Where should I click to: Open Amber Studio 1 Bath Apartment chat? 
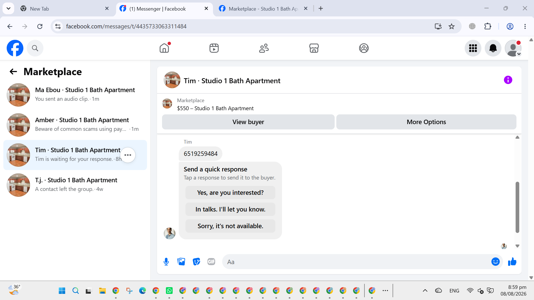click(75, 125)
